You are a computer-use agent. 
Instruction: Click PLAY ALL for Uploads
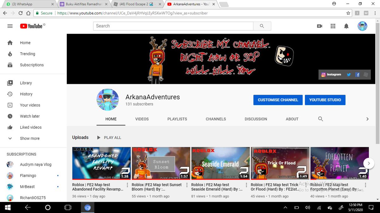pyautogui.click(x=109, y=138)
